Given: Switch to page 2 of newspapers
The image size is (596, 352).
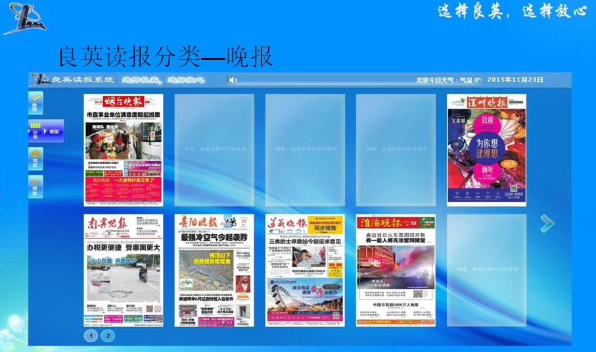Looking at the screenshot, I should pos(108,336).
